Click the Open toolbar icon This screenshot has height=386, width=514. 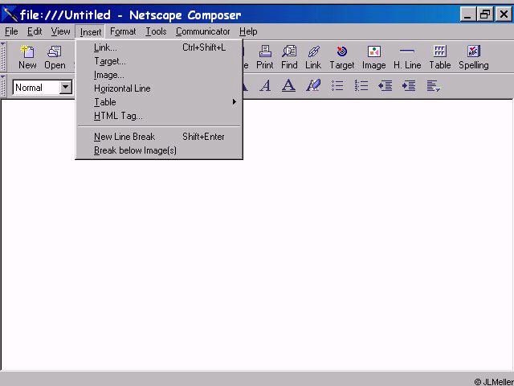[x=55, y=57]
